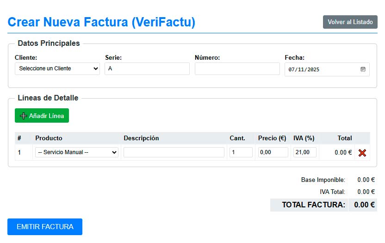Click the red X delete line icon
The height and width of the screenshot is (243, 385).
coord(362,152)
